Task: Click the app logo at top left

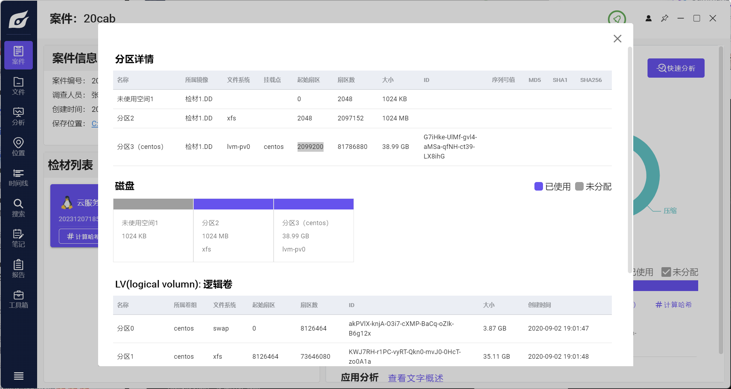Action: click(x=19, y=19)
